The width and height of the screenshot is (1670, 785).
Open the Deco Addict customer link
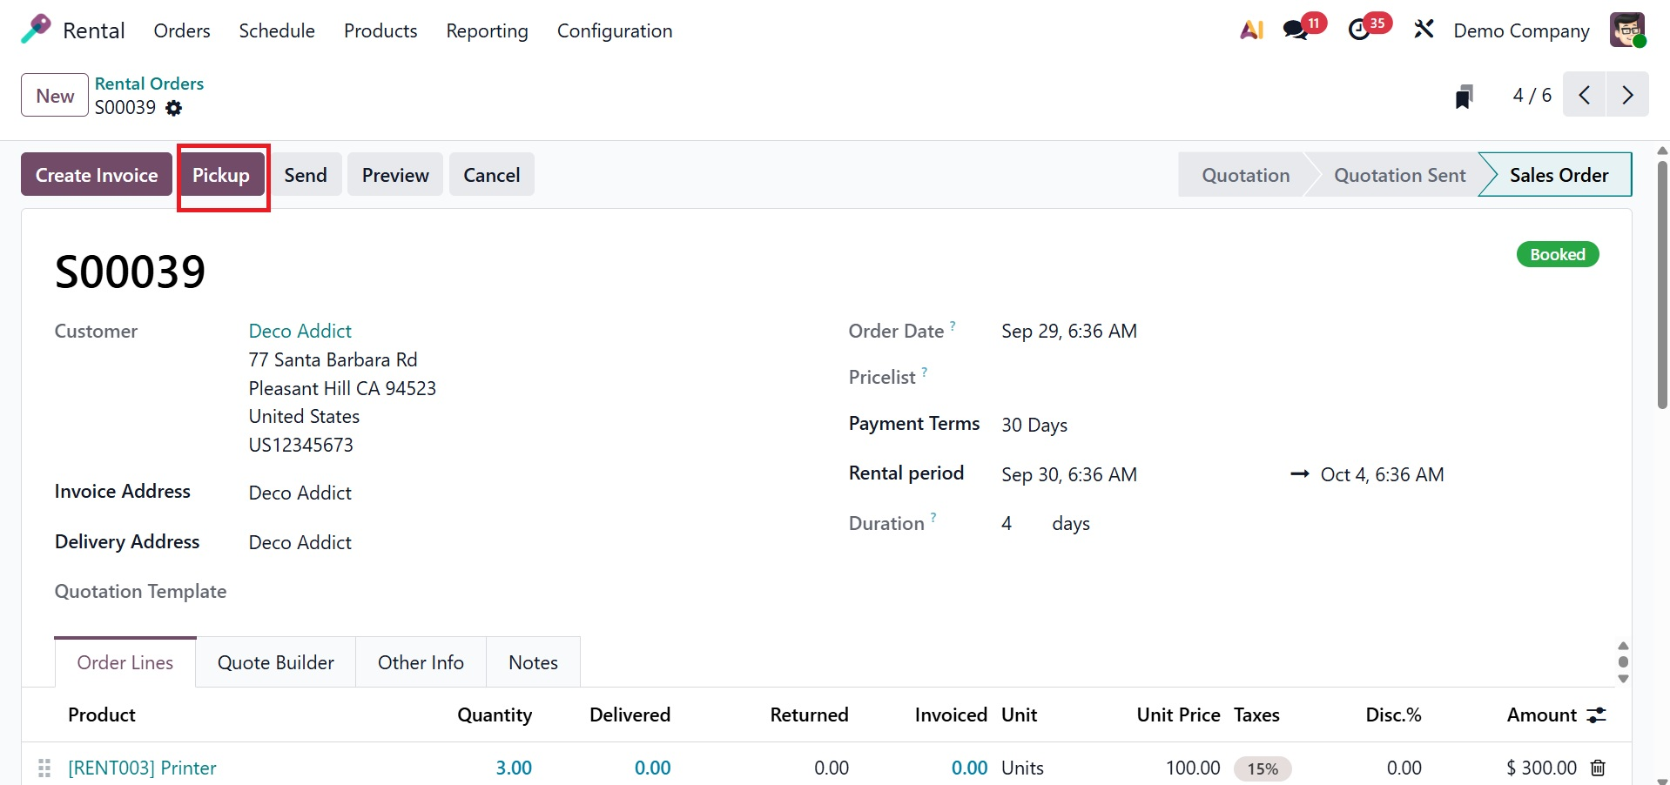[x=300, y=331]
